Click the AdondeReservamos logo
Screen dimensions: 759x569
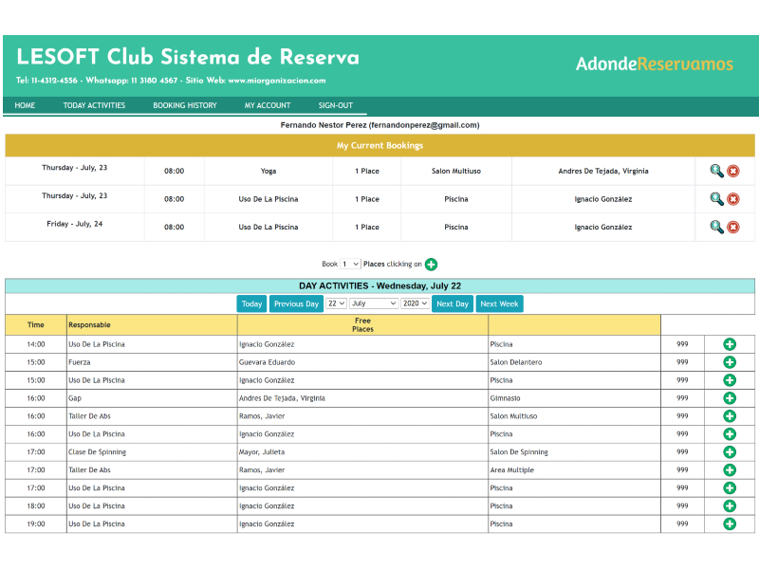click(654, 64)
